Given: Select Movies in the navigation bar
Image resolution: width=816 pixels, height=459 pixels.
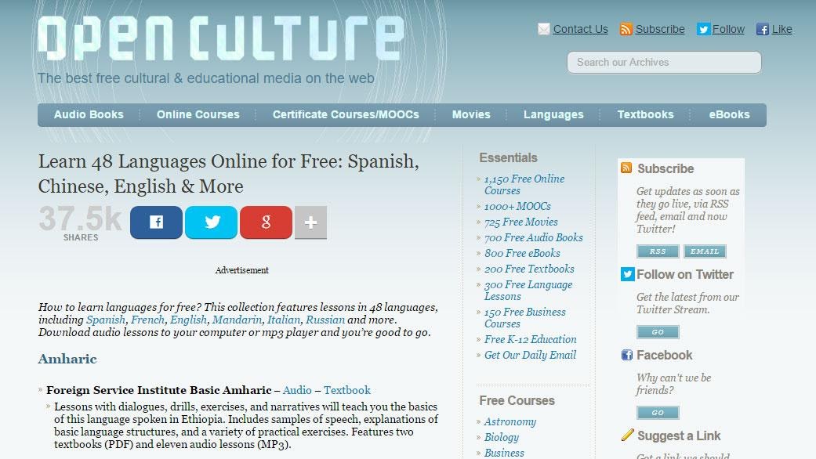Looking at the screenshot, I should 471,114.
